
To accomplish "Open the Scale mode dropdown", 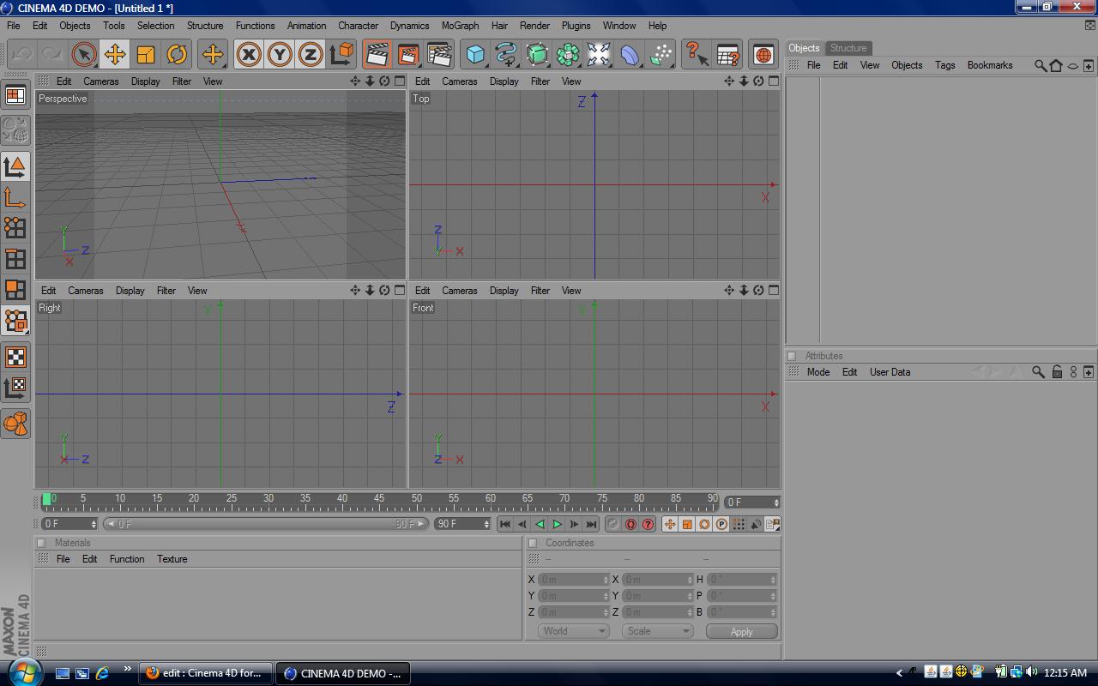I will (658, 631).
